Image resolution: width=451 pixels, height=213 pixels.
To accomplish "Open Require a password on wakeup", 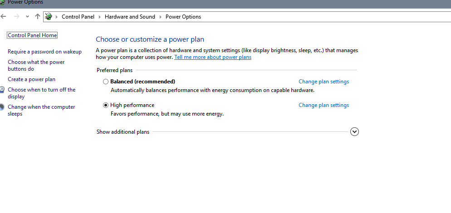I will [x=44, y=52].
